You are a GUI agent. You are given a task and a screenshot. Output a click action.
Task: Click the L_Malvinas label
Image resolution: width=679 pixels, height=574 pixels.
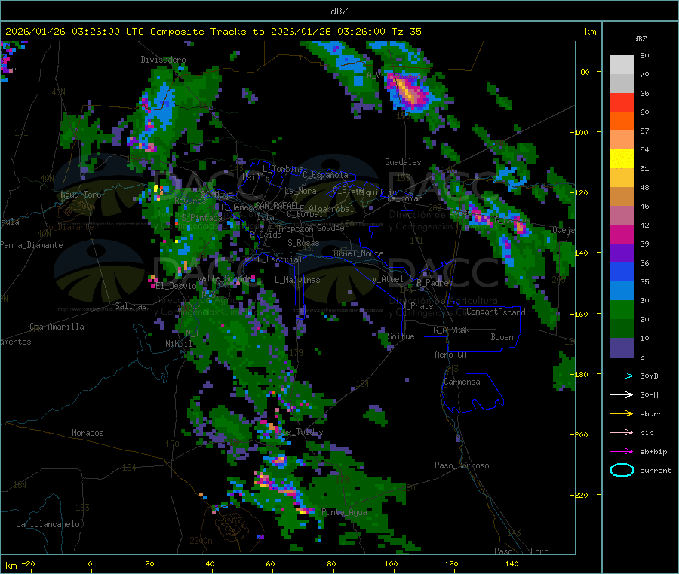297,280
